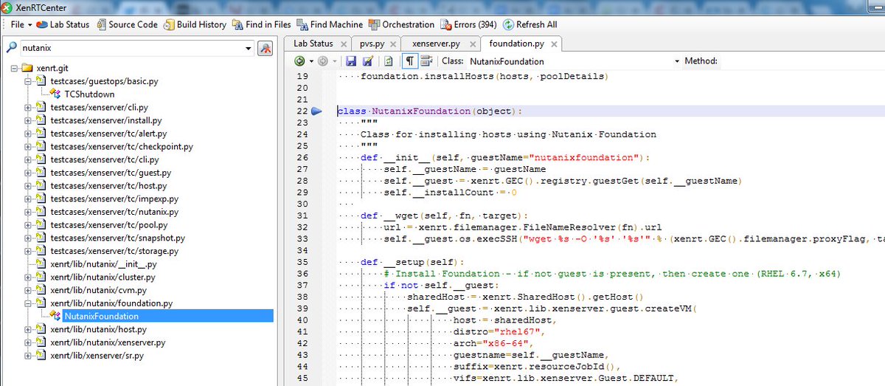Open the Orchestration view

point(401,24)
